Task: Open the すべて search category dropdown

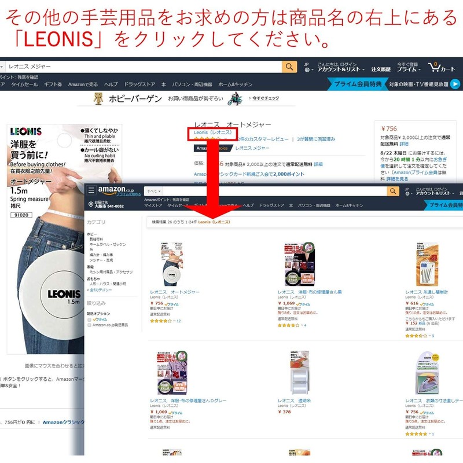Action: pos(153,192)
